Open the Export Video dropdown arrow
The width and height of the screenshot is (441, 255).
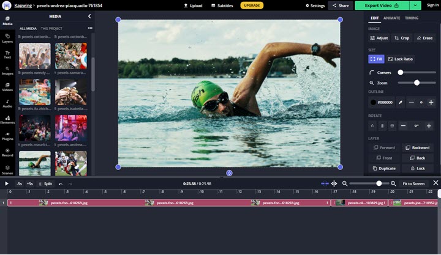[x=416, y=6]
